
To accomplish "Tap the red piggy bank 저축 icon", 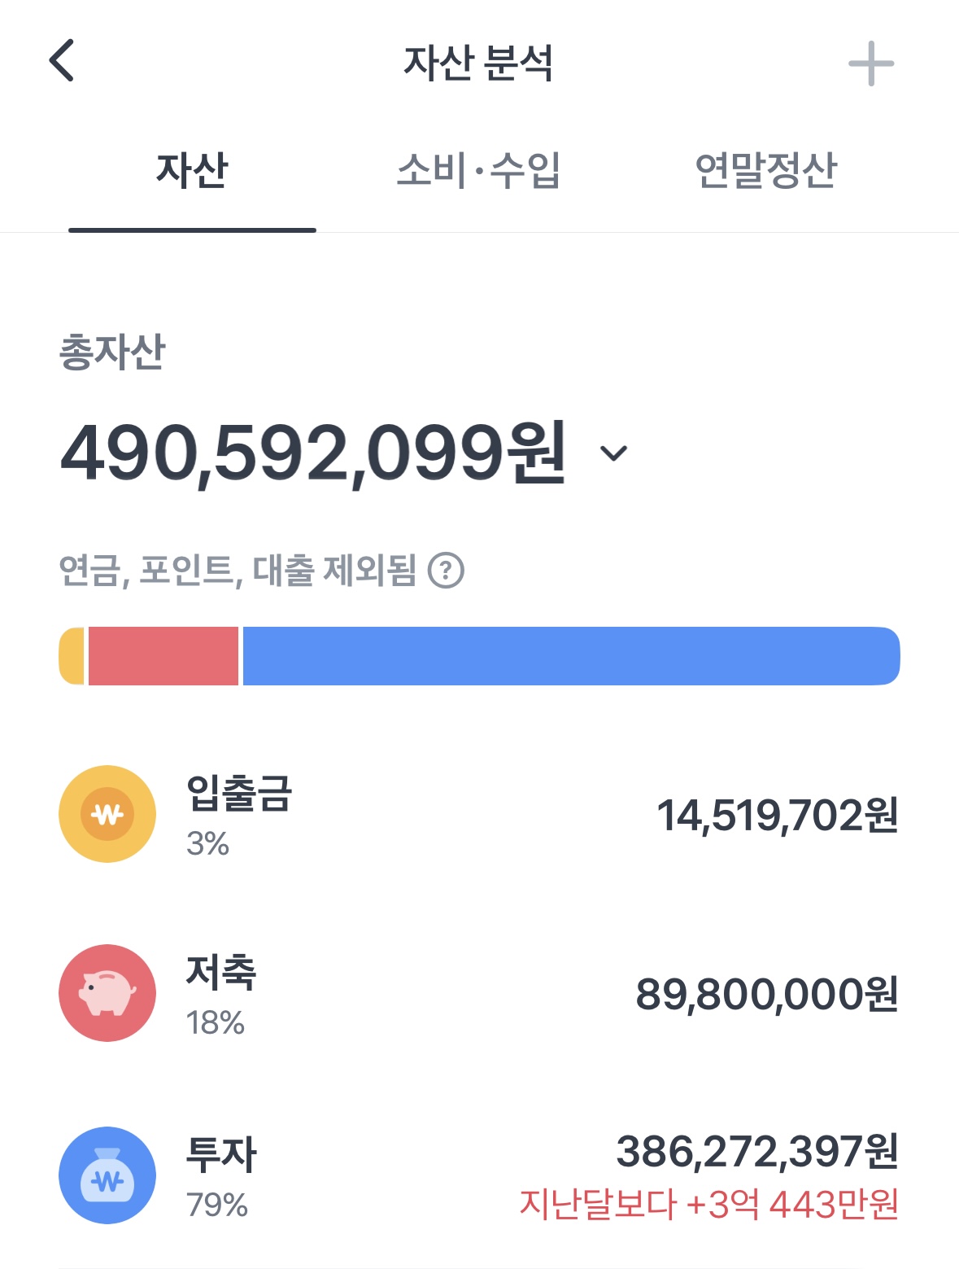I will [x=107, y=993].
